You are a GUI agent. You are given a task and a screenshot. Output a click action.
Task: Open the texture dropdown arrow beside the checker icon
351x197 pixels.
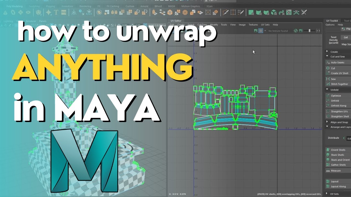pos(265,31)
